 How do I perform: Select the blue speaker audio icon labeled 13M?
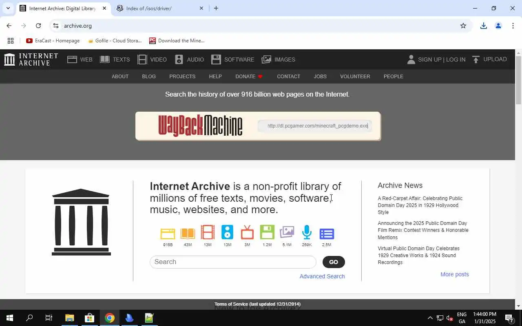click(227, 232)
